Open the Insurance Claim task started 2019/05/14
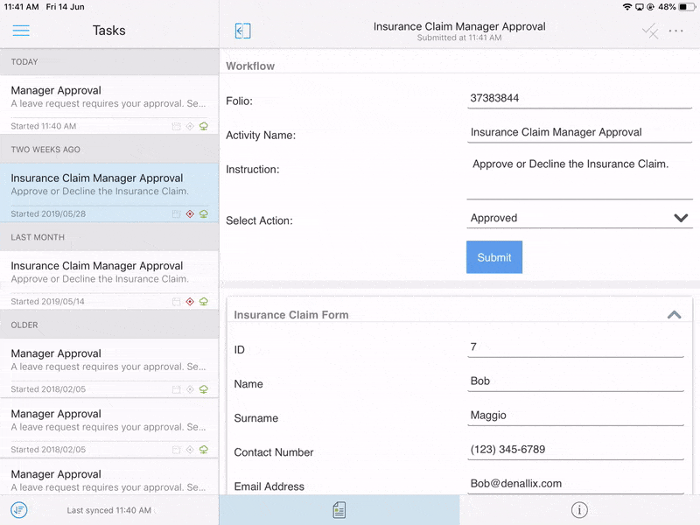The width and height of the screenshot is (700, 525). click(x=109, y=280)
